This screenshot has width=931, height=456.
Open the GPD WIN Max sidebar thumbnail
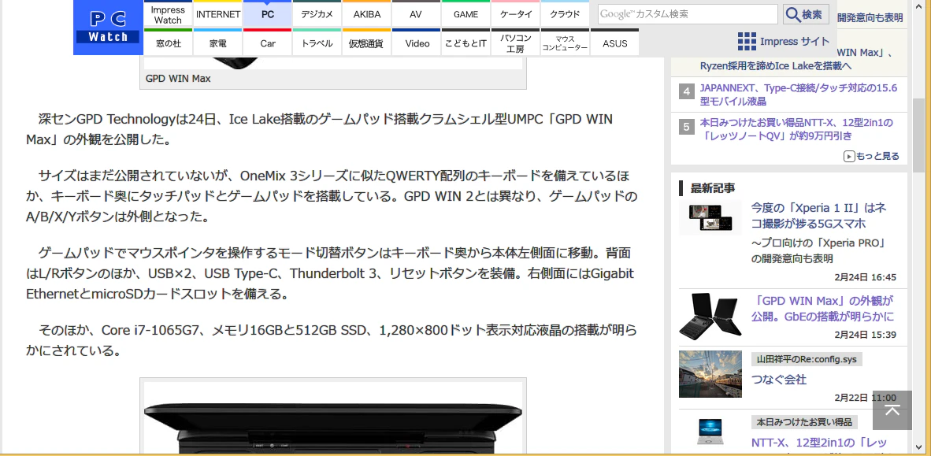[x=710, y=315]
